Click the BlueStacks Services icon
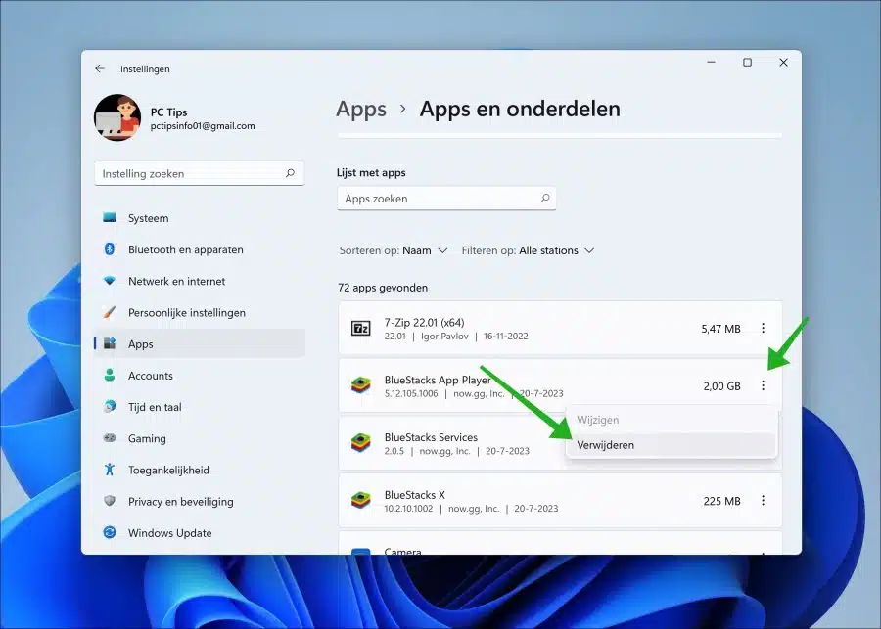This screenshot has width=881, height=629. 360,442
